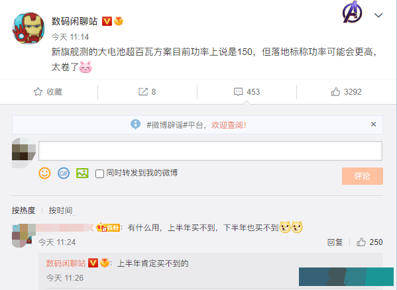This screenshot has height=290, width=397.
Task: Focus the comment text input box
Action: click(x=210, y=151)
